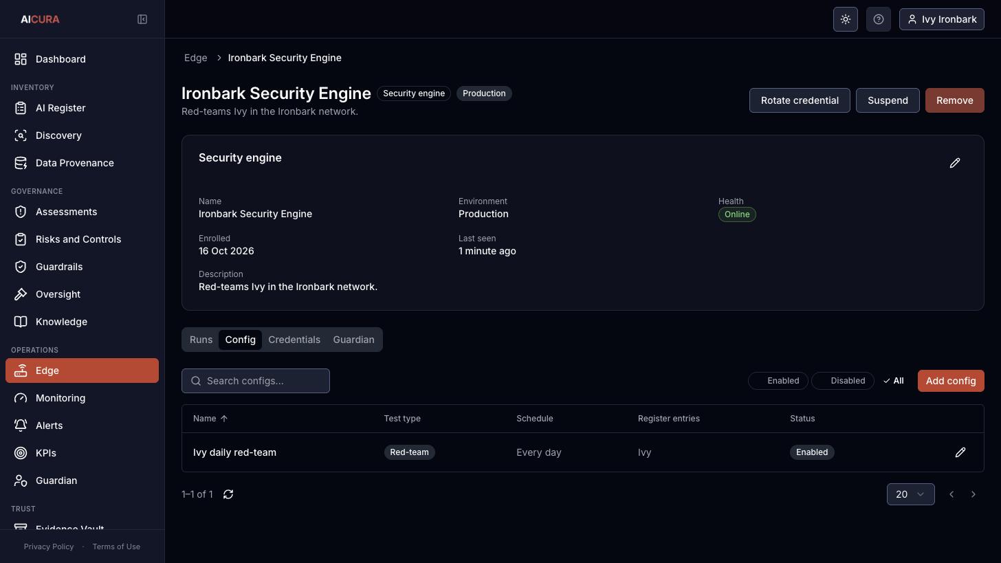
Task: Go to next page of configs
Action: point(973,494)
